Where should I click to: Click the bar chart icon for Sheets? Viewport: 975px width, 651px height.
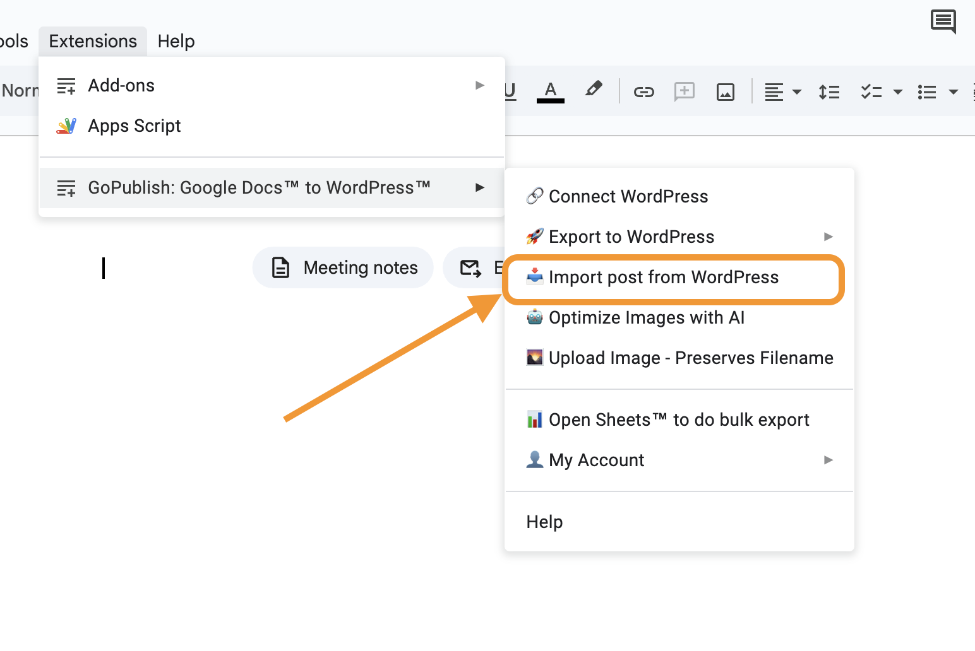tap(535, 419)
